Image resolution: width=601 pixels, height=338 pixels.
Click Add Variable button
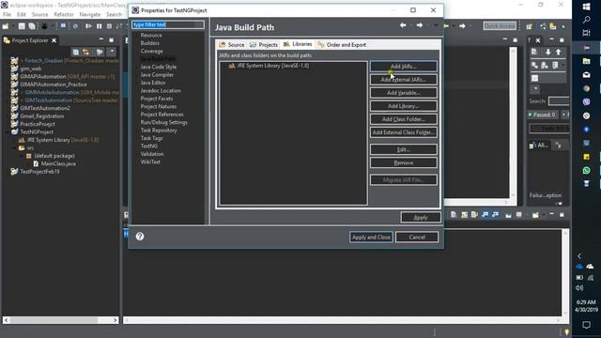(x=403, y=93)
